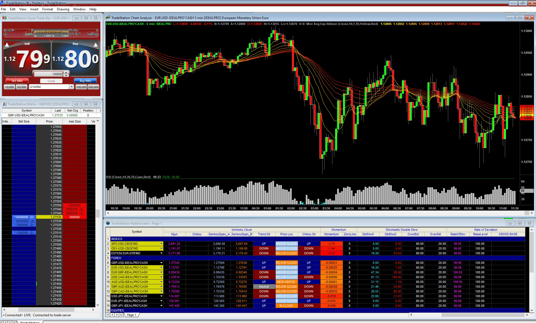Increase trade quantity with up stepper
The height and width of the screenshot is (323, 536).
pyautogui.click(x=66, y=73)
